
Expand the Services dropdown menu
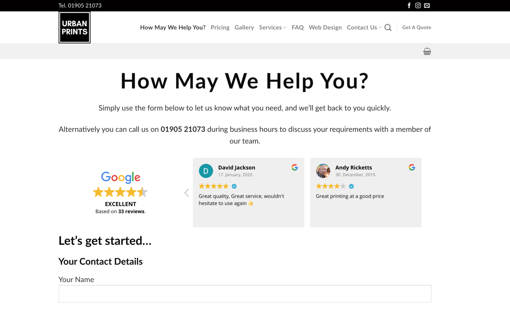pos(273,27)
